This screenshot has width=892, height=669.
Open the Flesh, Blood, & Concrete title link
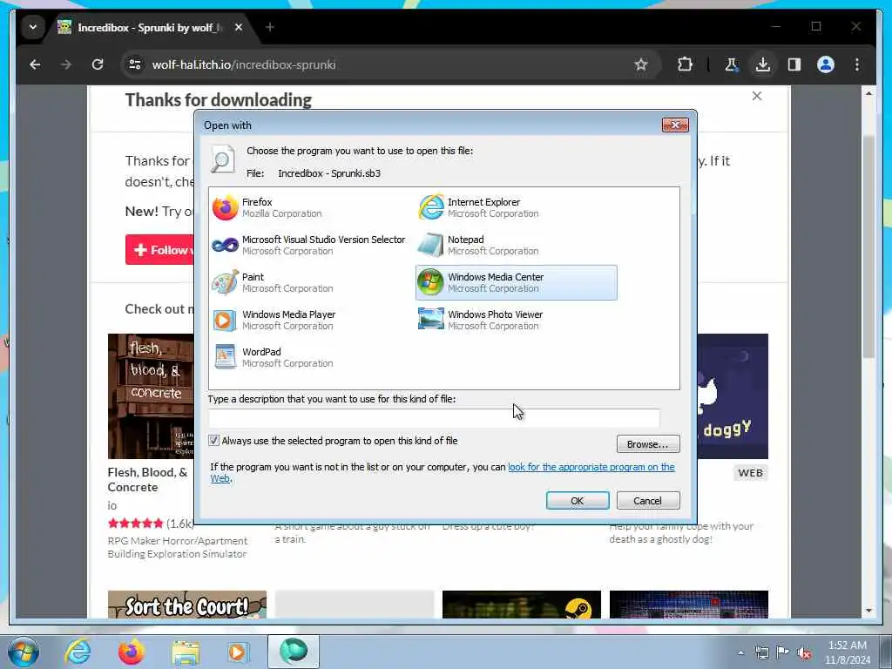(x=147, y=480)
